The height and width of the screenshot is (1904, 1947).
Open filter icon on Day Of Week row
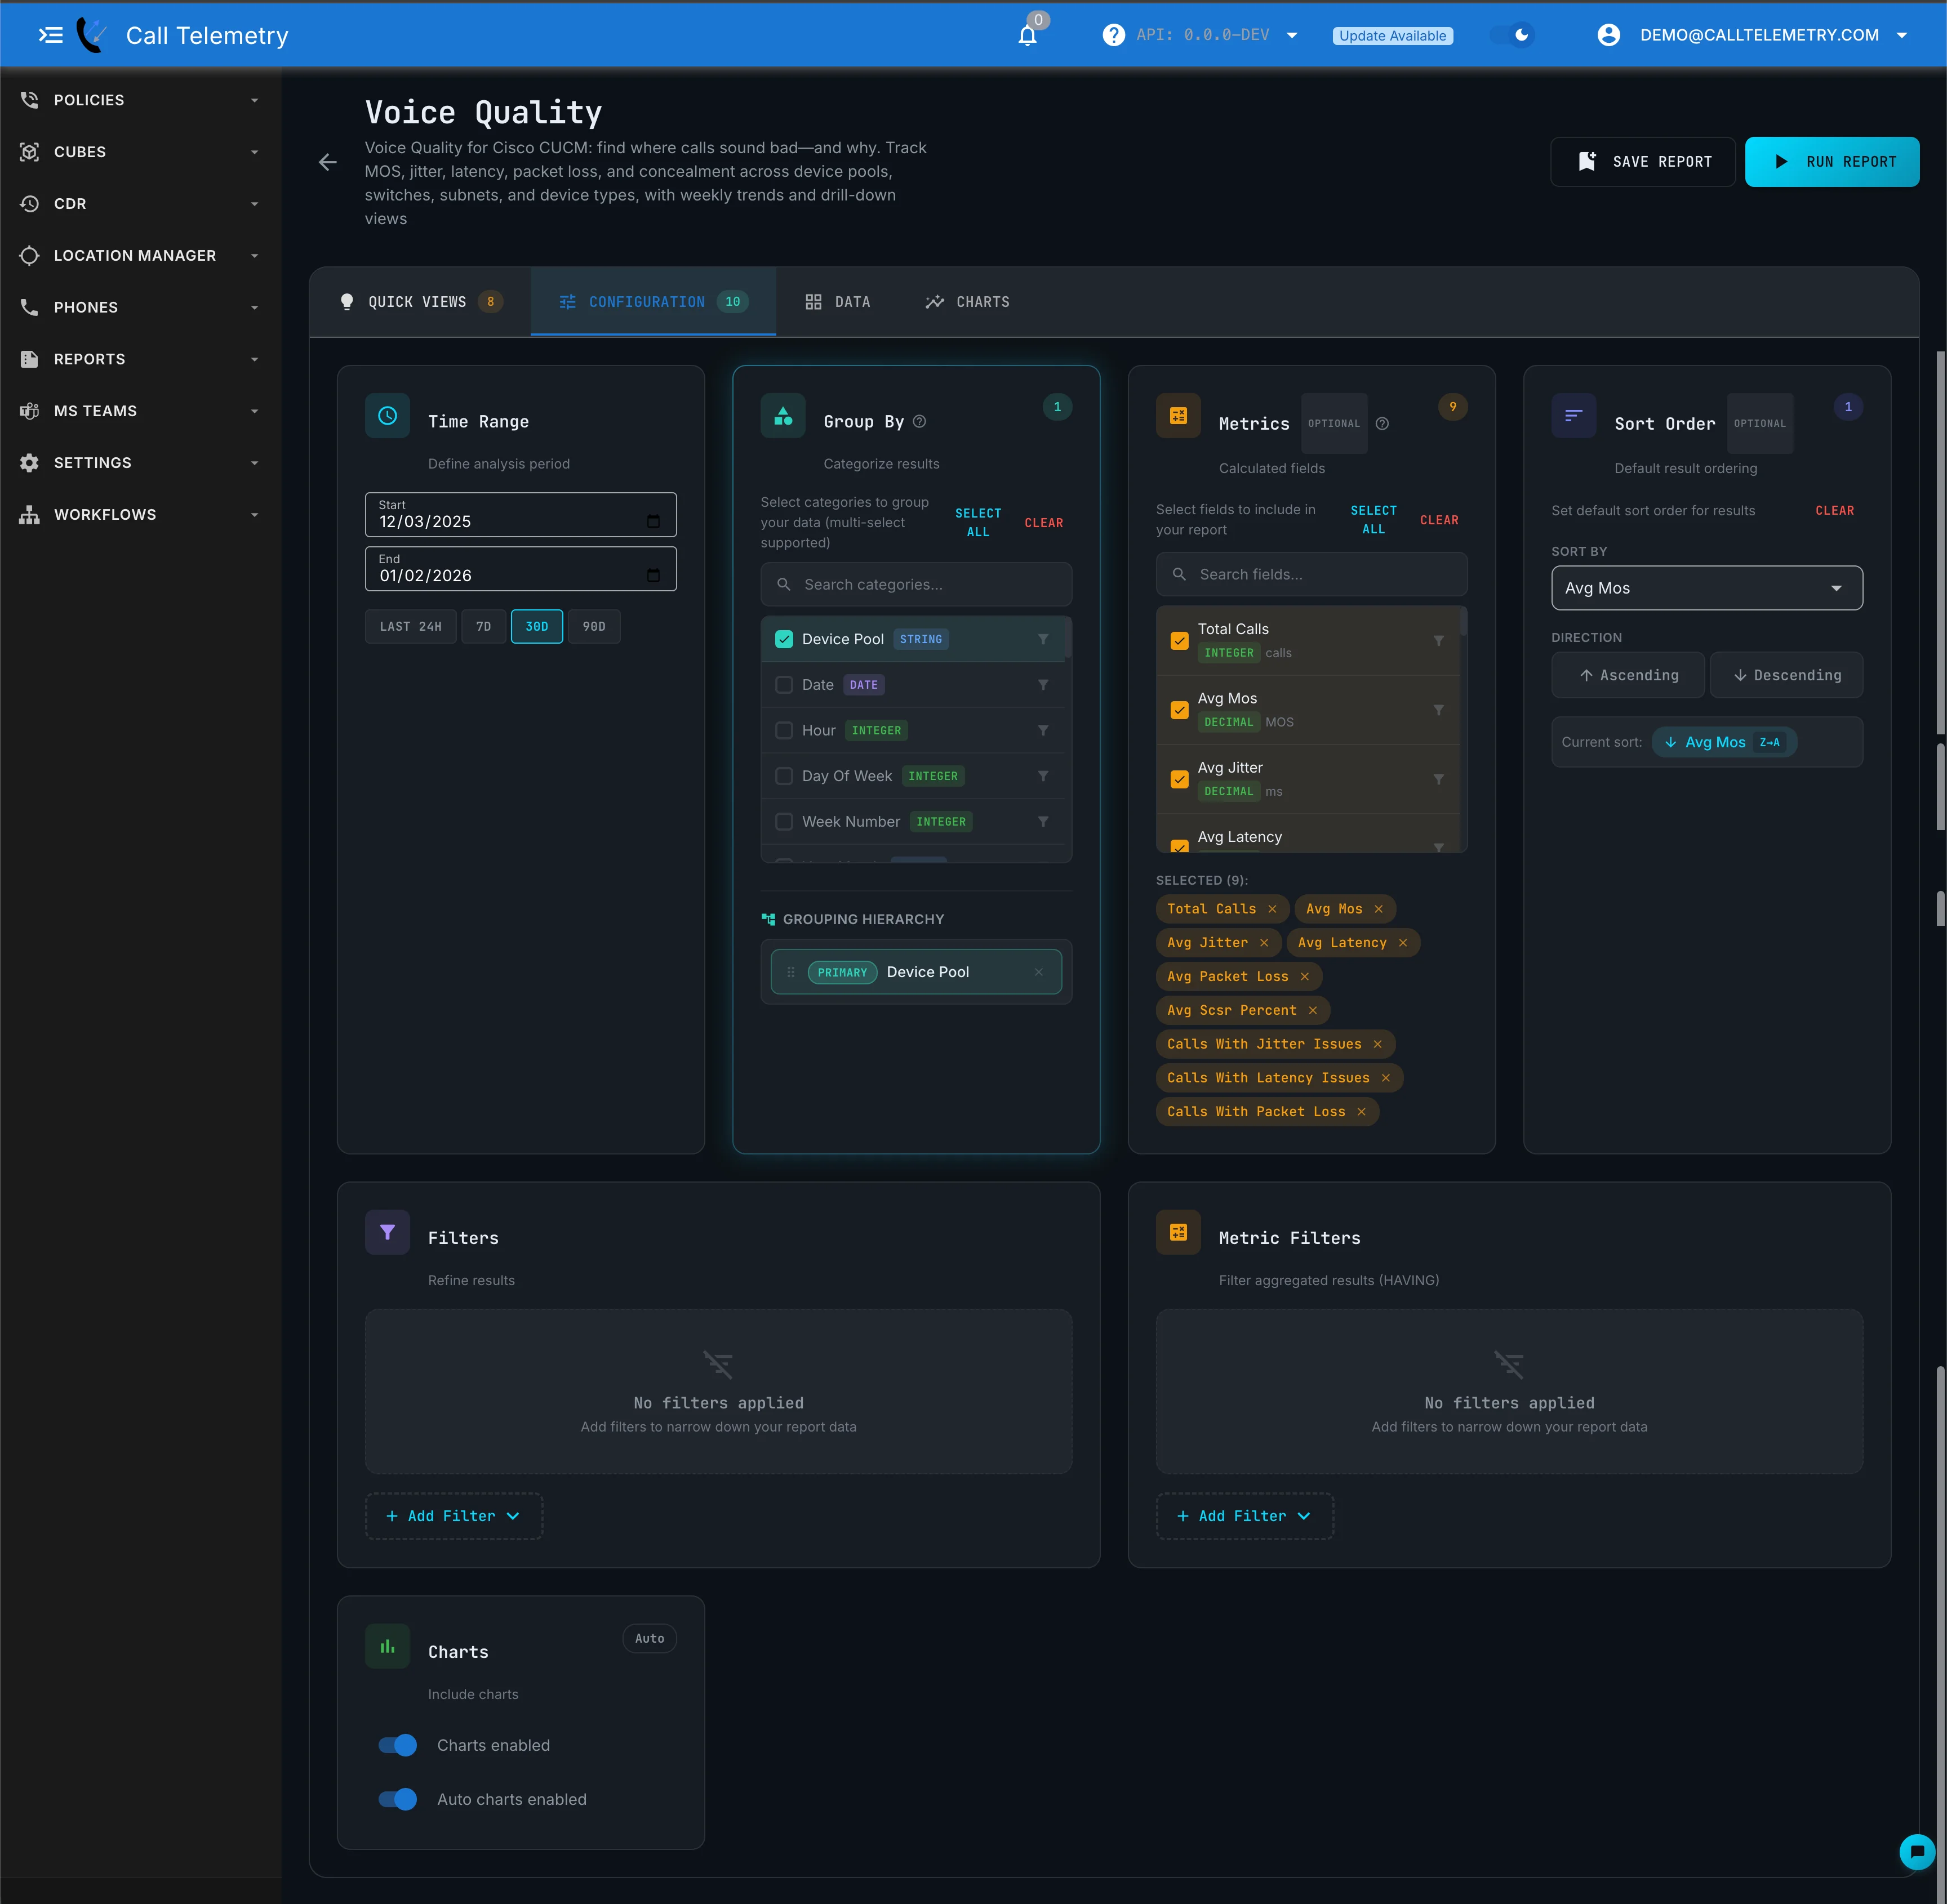(1043, 776)
